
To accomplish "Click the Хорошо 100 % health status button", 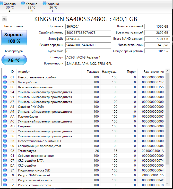I will pos(14,38).
